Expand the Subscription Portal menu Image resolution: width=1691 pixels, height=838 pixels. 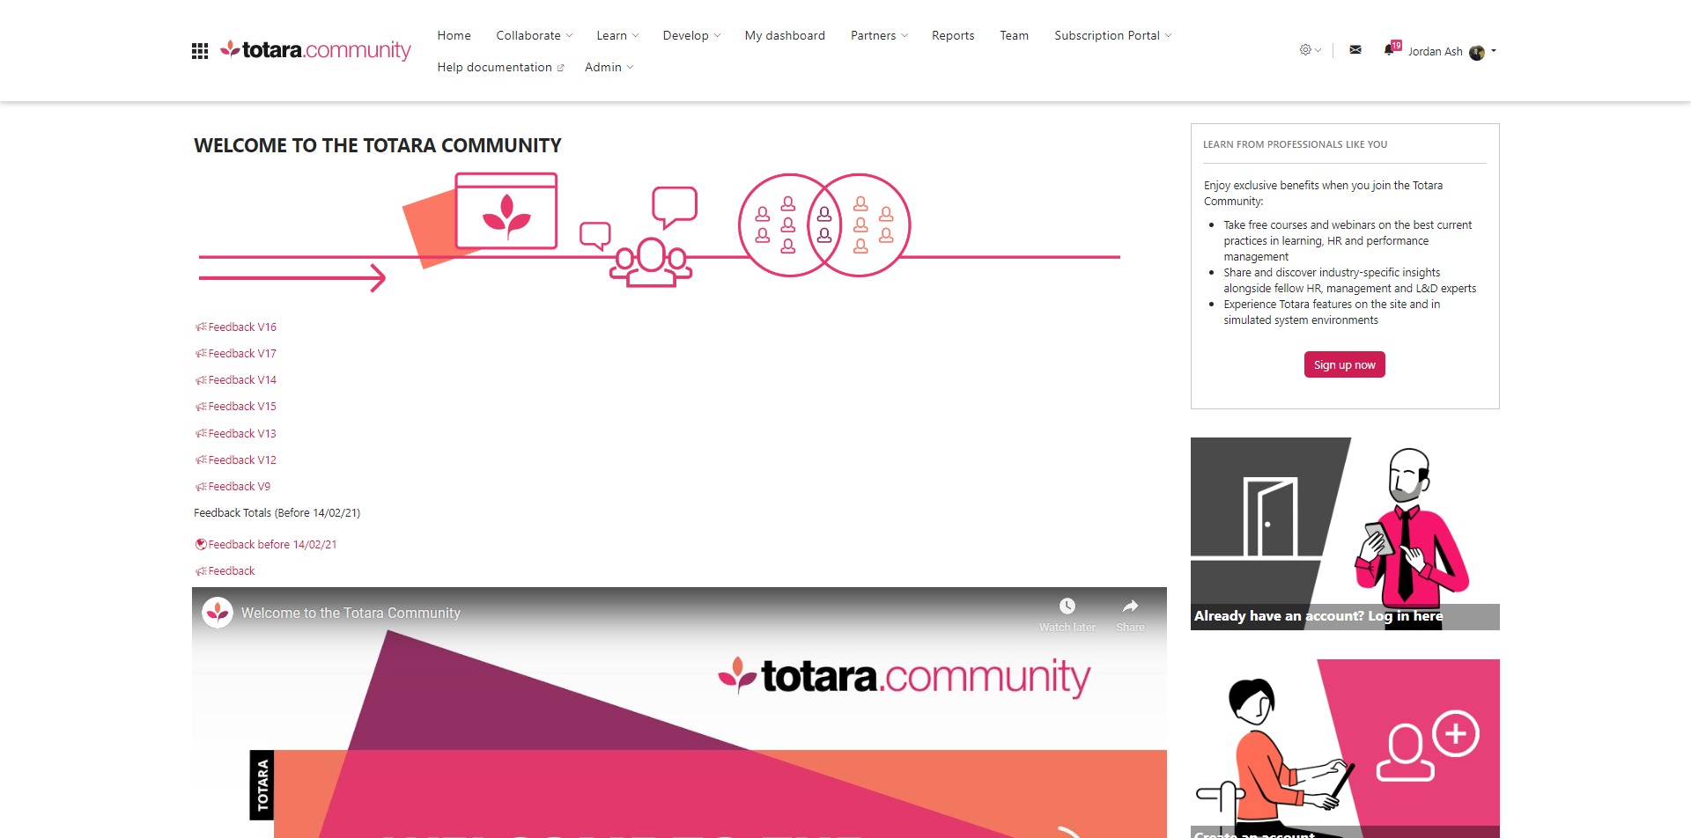tap(1112, 35)
